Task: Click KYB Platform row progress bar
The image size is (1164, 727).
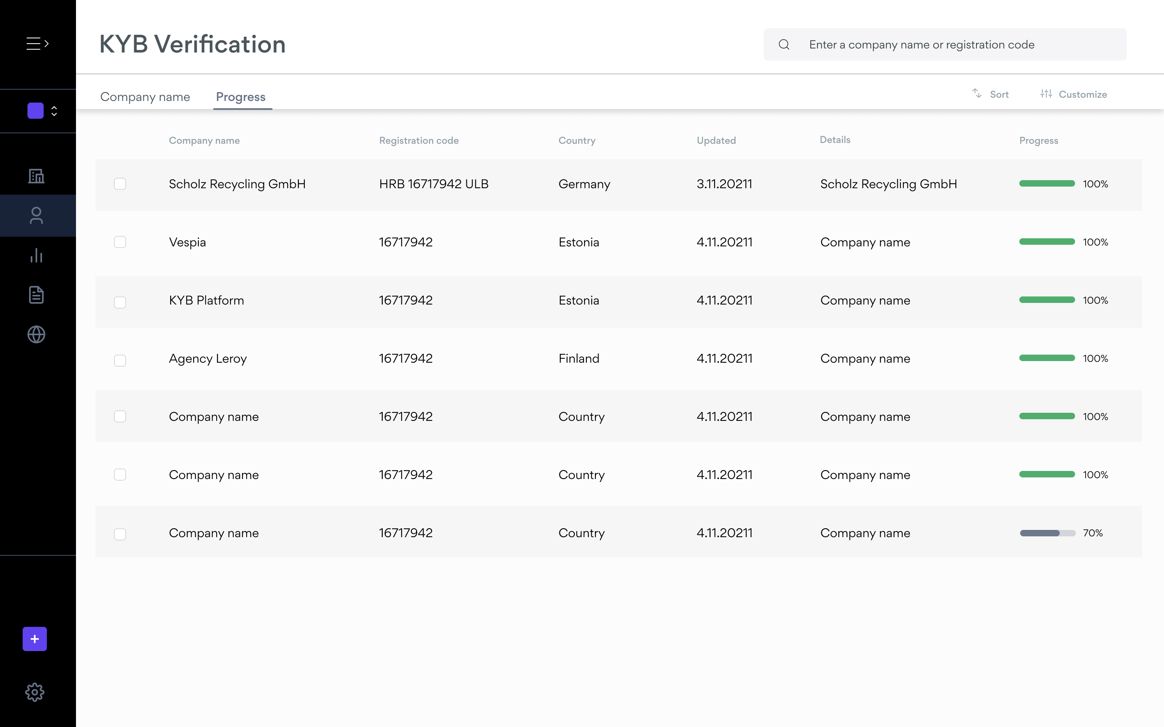Action: coord(1047,300)
